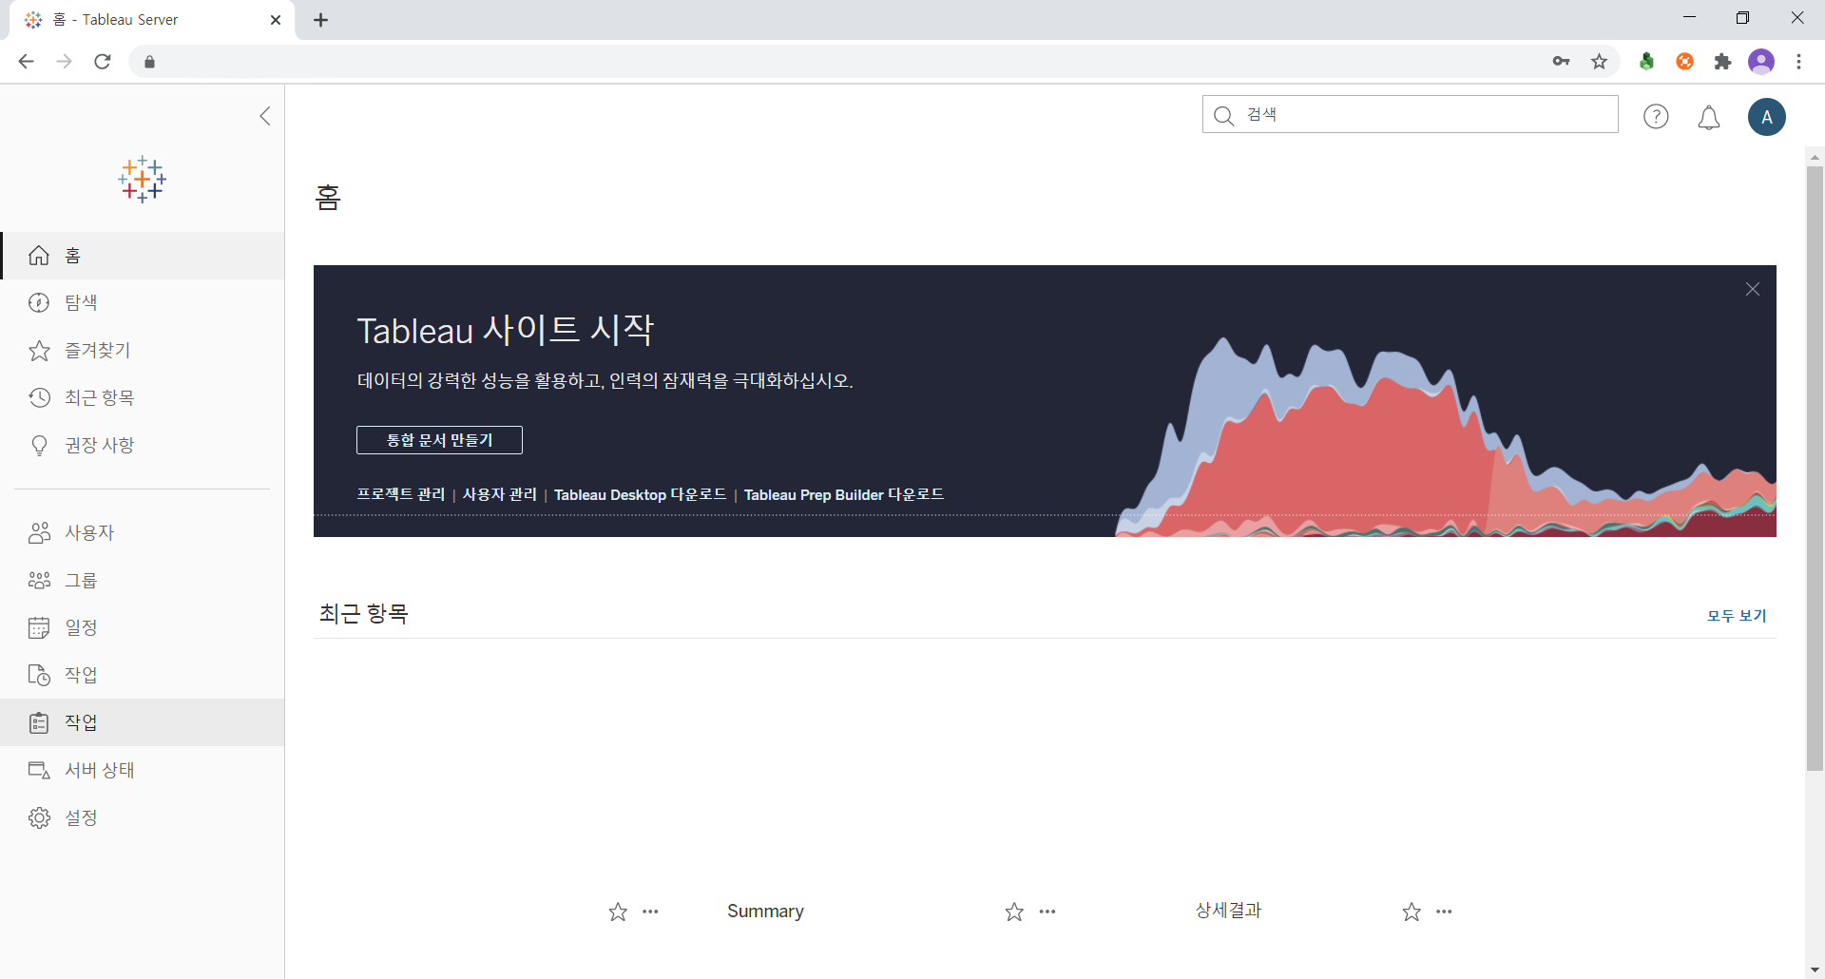This screenshot has width=1825, height=979.
Task: Go back with the browser back arrow
Action: pos(27,62)
